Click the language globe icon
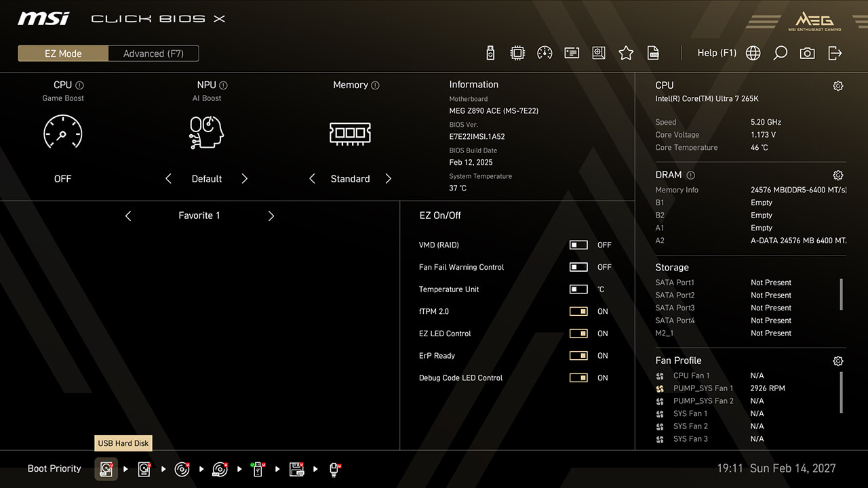Viewport: 868px width, 488px height. 753,53
